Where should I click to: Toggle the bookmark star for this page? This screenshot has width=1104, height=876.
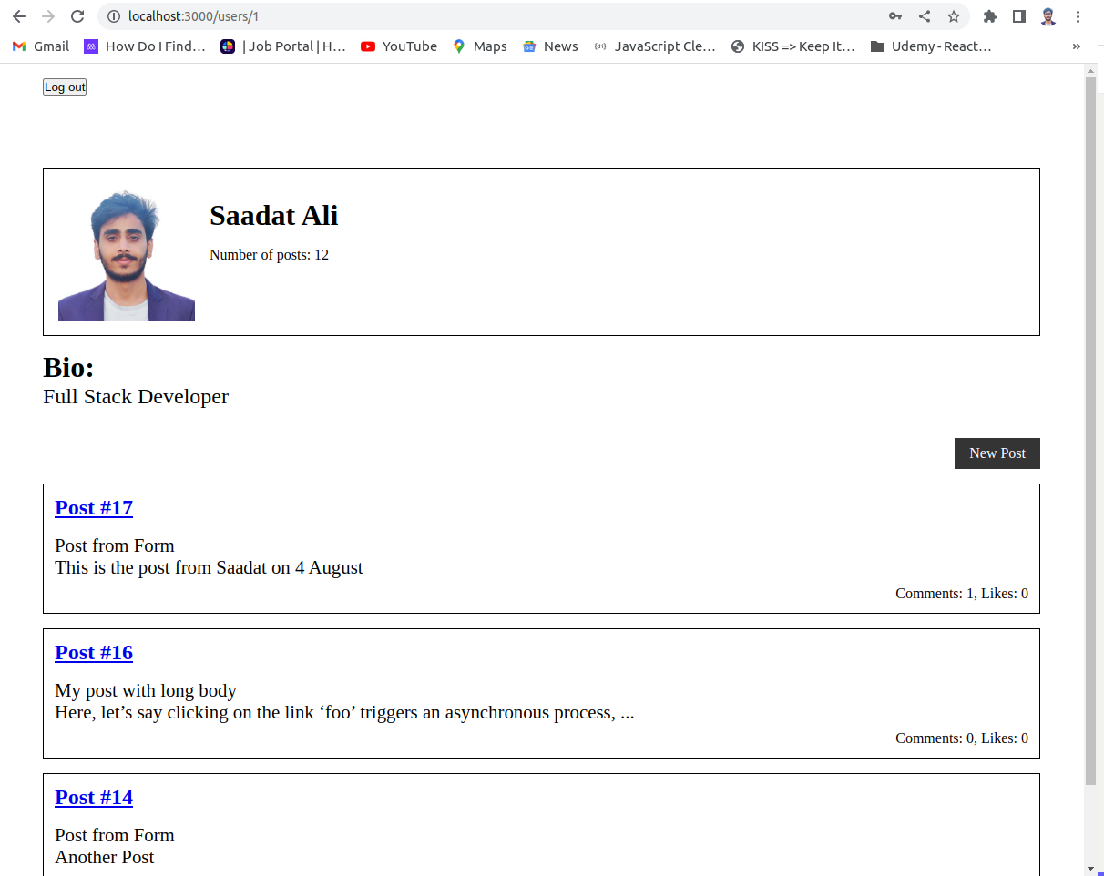(954, 16)
